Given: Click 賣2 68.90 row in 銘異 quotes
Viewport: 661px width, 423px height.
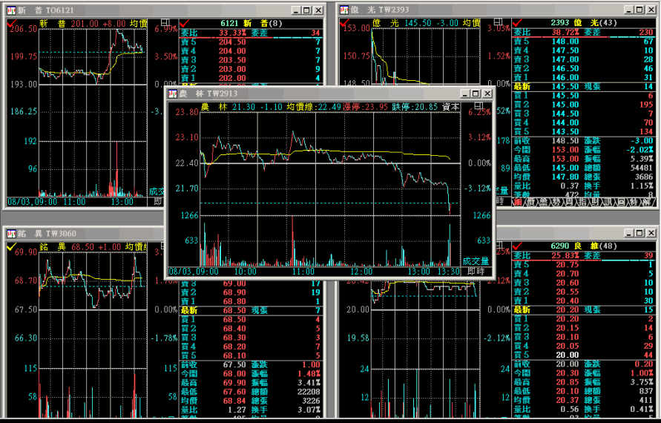Looking at the screenshot, I should (251, 292).
